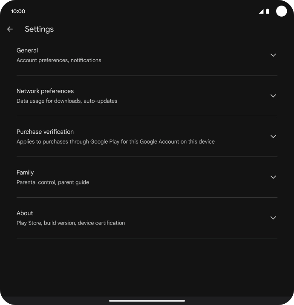
Task: Tap 'Parental control, parent guide' subtitle
Action: pyautogui.click(x=53, y=182)
